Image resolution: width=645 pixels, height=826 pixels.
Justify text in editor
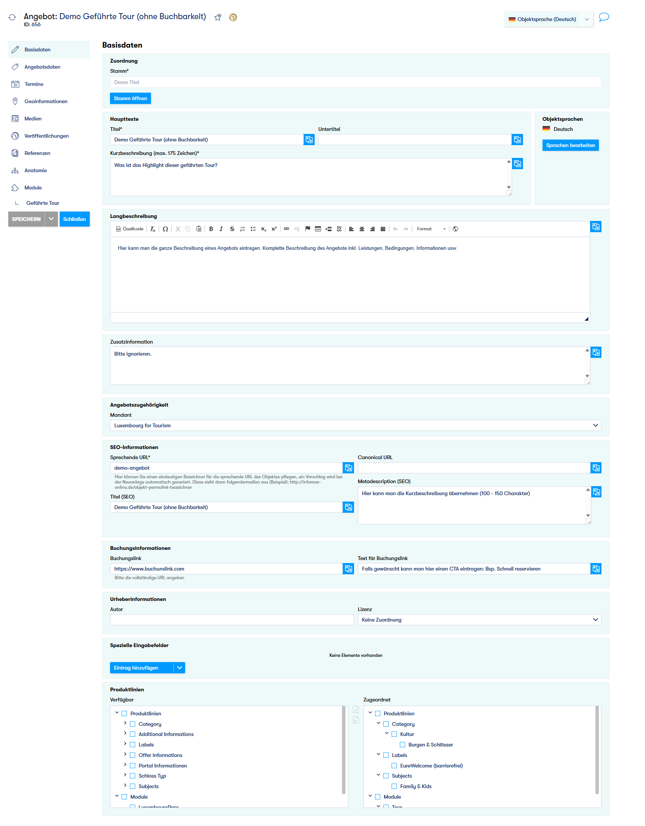pyautogui.click(x=383, y=229)
